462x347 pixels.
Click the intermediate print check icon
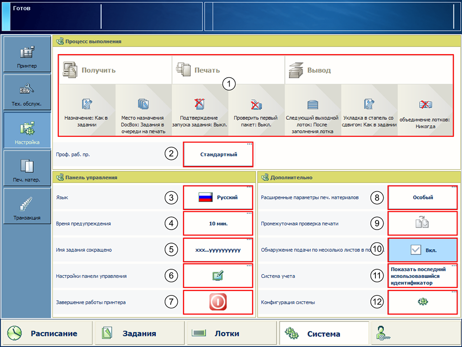click(x=422, y=223)
